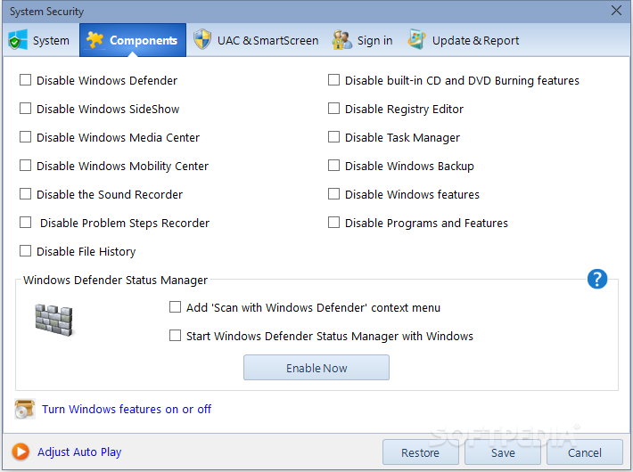The image size is (633, 472).
Task: Switch to the System tab
Action: point(41,40)
